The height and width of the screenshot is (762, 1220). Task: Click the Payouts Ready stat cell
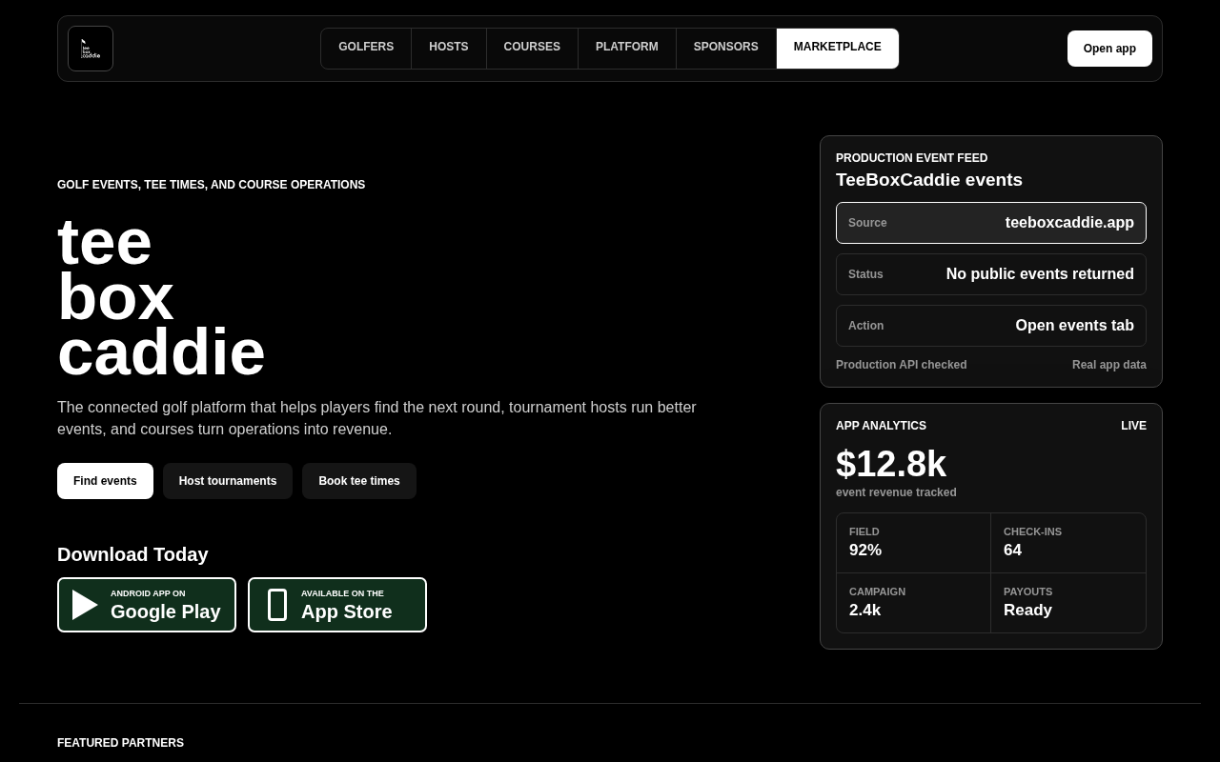point(1068,603)
